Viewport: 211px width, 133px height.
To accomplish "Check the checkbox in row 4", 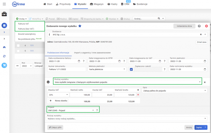I will tap(18, 46).
